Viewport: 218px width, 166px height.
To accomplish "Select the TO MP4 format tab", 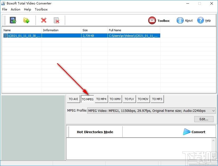I will click(x=101, y=99).
